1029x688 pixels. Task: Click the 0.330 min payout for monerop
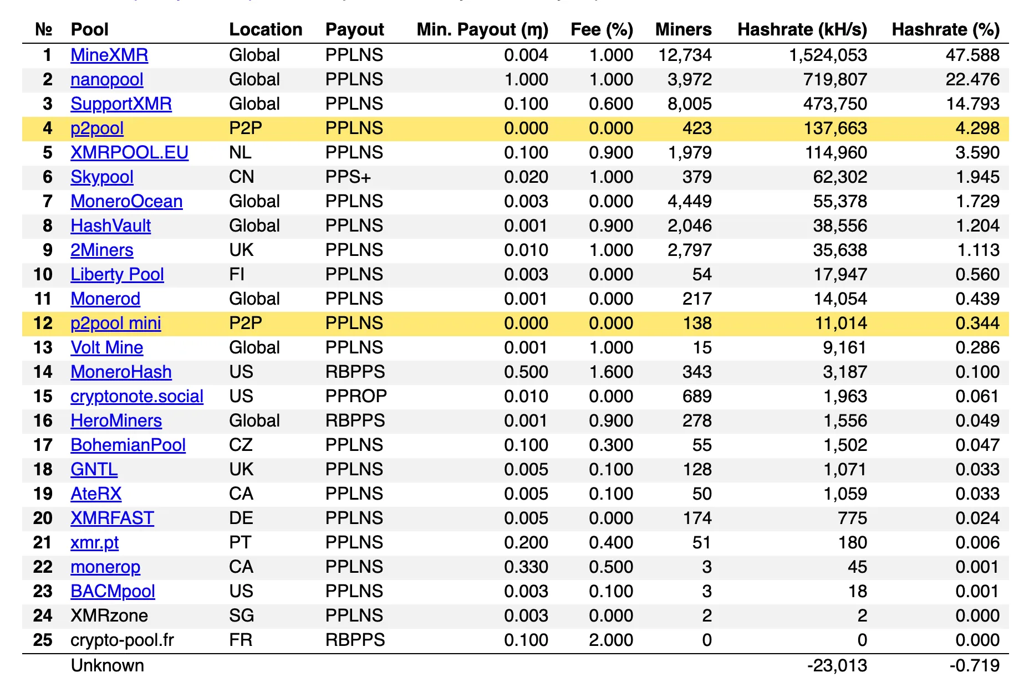pos(526,567)
